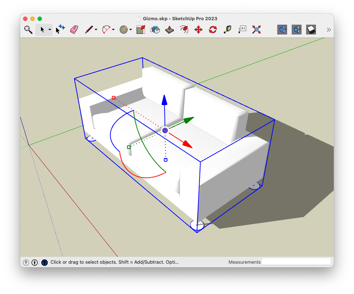
Task: Choose the Lasso Select tool with plus signs
Action: click(60, 29)
